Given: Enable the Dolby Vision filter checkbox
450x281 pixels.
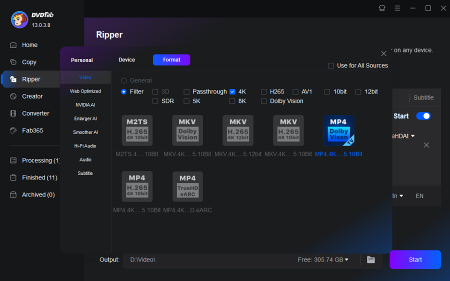Looking at the screenshot, I should [x=263, y=101].
